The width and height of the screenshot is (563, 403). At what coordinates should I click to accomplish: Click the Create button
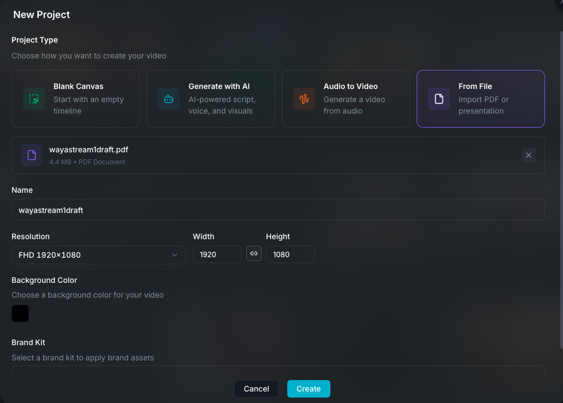coord(309,389)
